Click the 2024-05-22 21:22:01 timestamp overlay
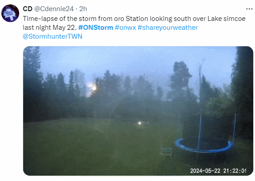 [218, 171]
